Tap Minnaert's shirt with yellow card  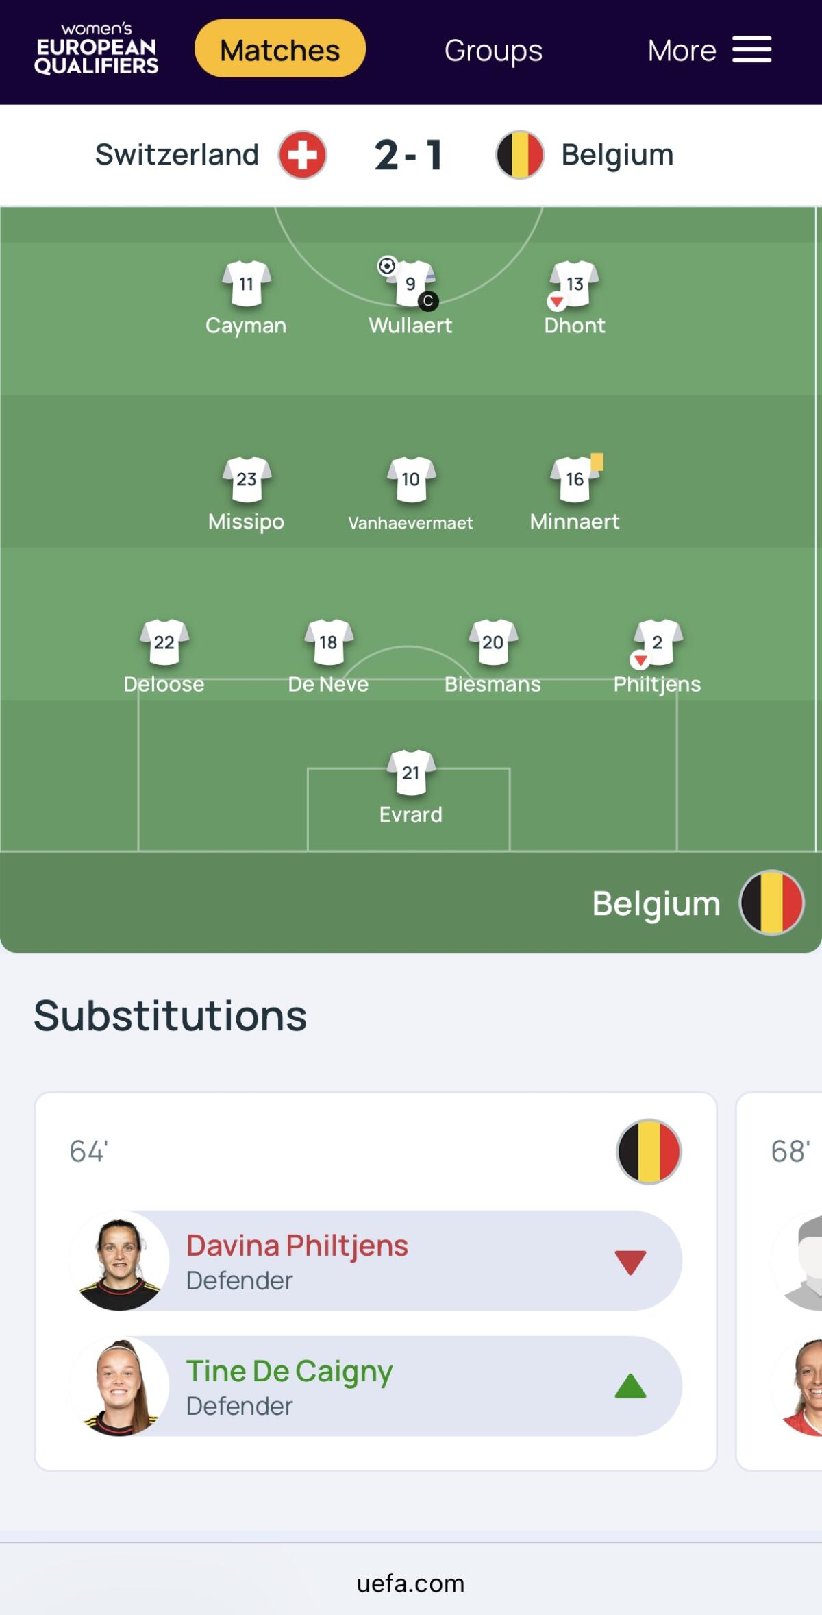coord(575,478)
